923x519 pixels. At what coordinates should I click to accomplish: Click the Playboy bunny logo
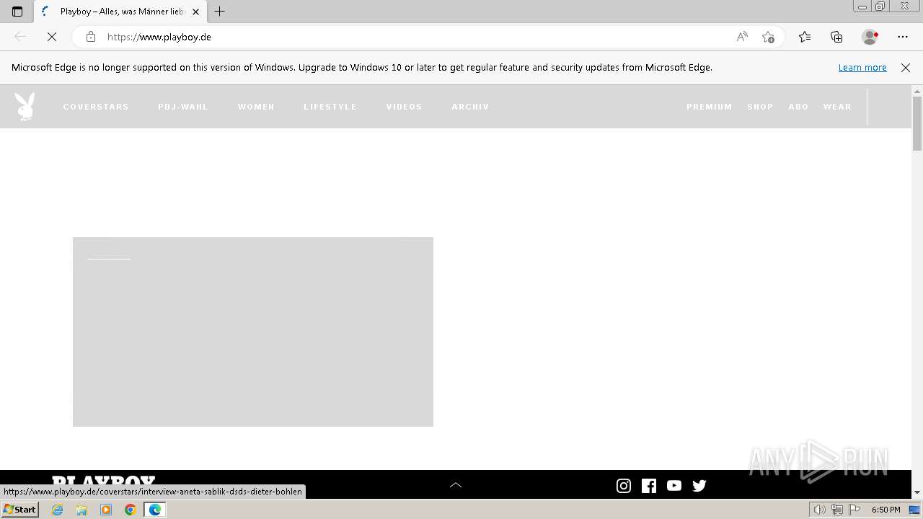(x=25, y=107)
